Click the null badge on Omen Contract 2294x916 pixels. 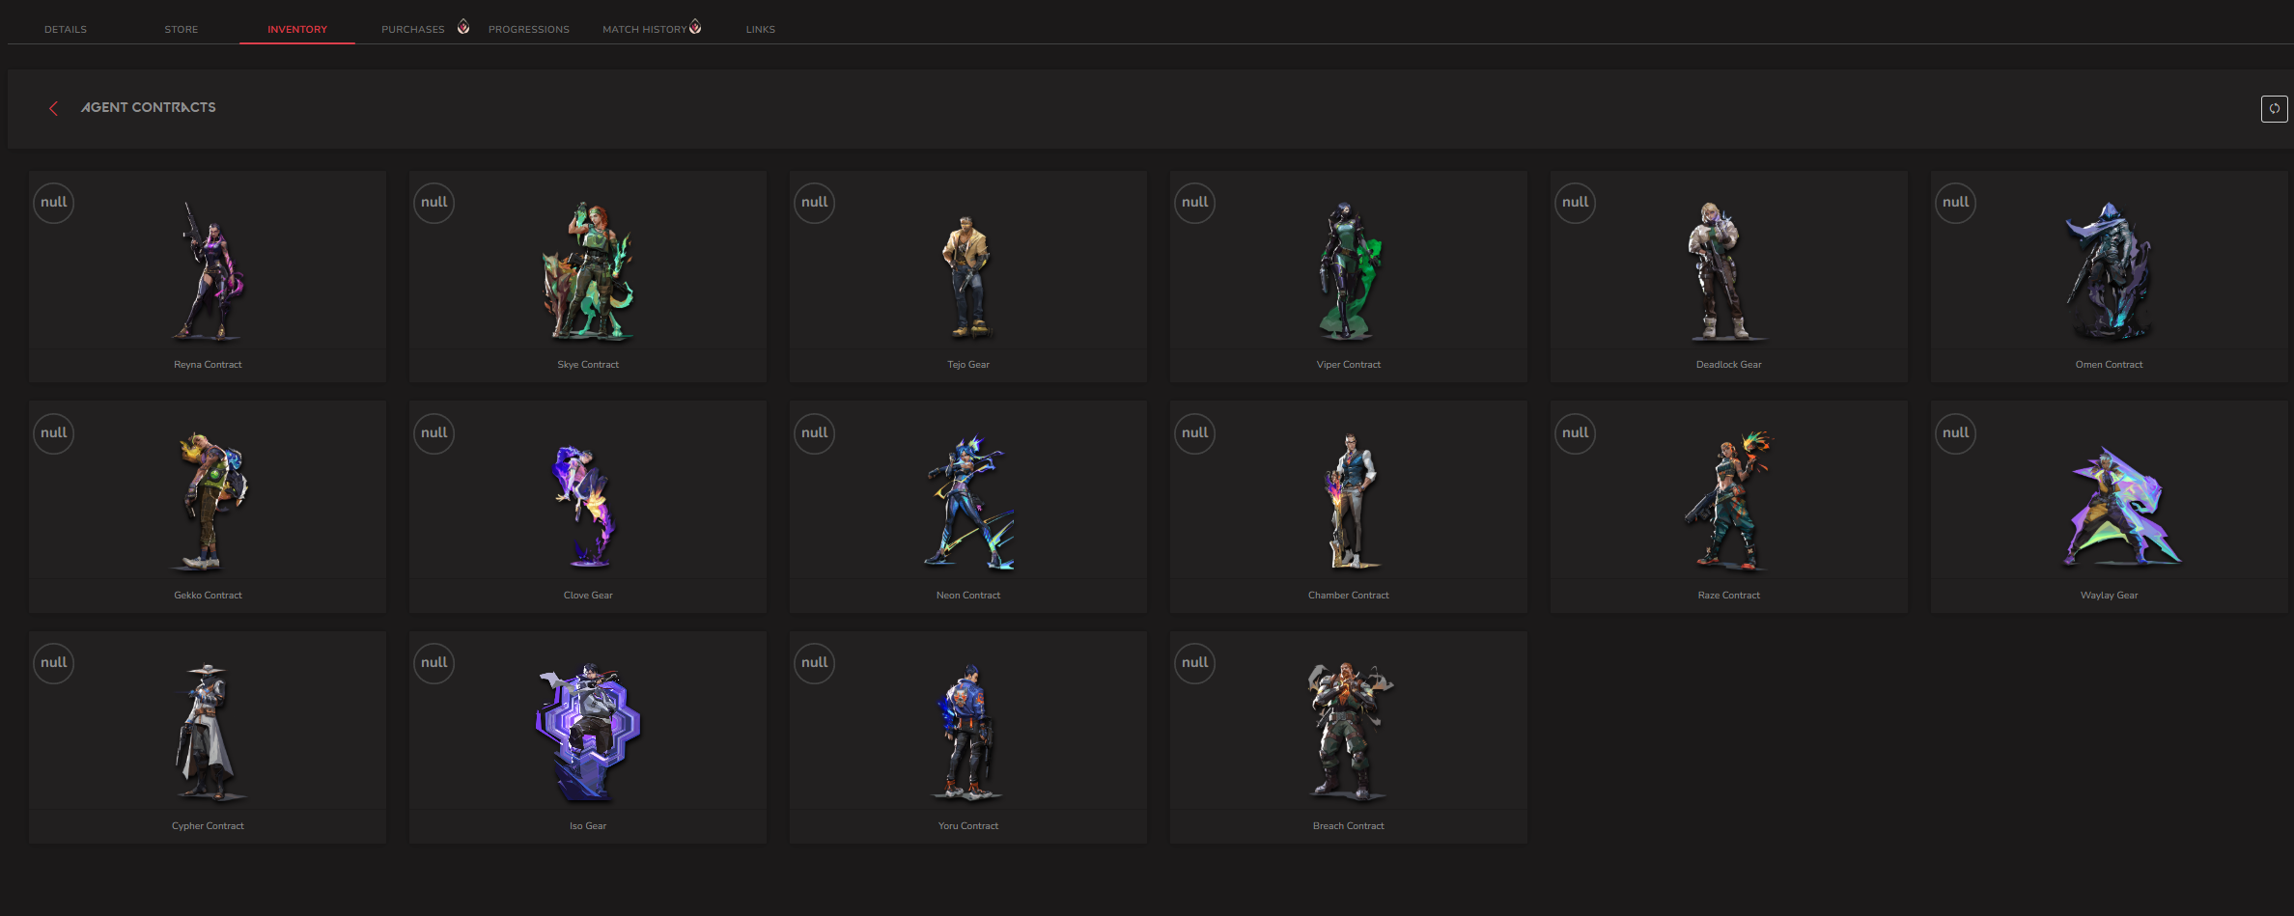pos(1956,203)
